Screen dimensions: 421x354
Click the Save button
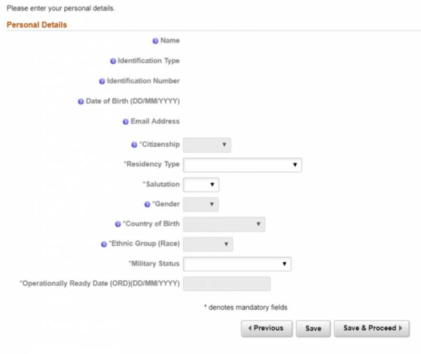point(313,328)
